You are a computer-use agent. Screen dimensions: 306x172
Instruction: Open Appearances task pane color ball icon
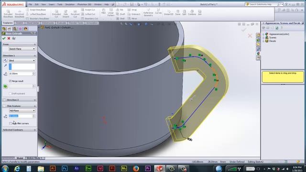tap(258, 54)
